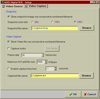Confirm settings with the OK button
Image resolution: width=100 pixels, height=99 pixels.
coord(73,94)
